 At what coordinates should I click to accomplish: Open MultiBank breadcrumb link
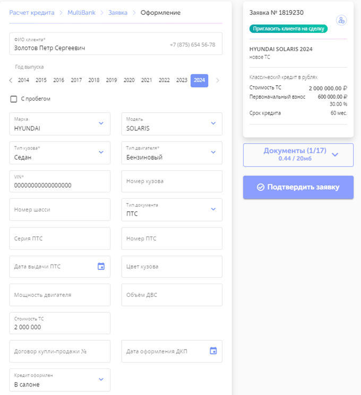point(81,13)
